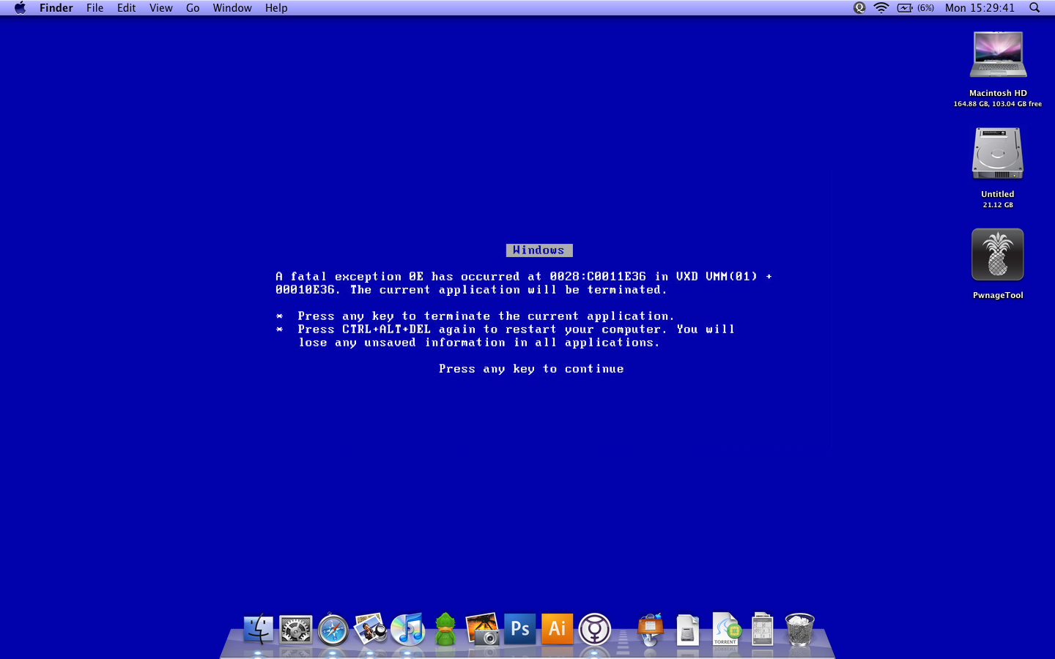Open Spotlight search magnifier
This screenshot has height=659, width=1055.
1034,8
